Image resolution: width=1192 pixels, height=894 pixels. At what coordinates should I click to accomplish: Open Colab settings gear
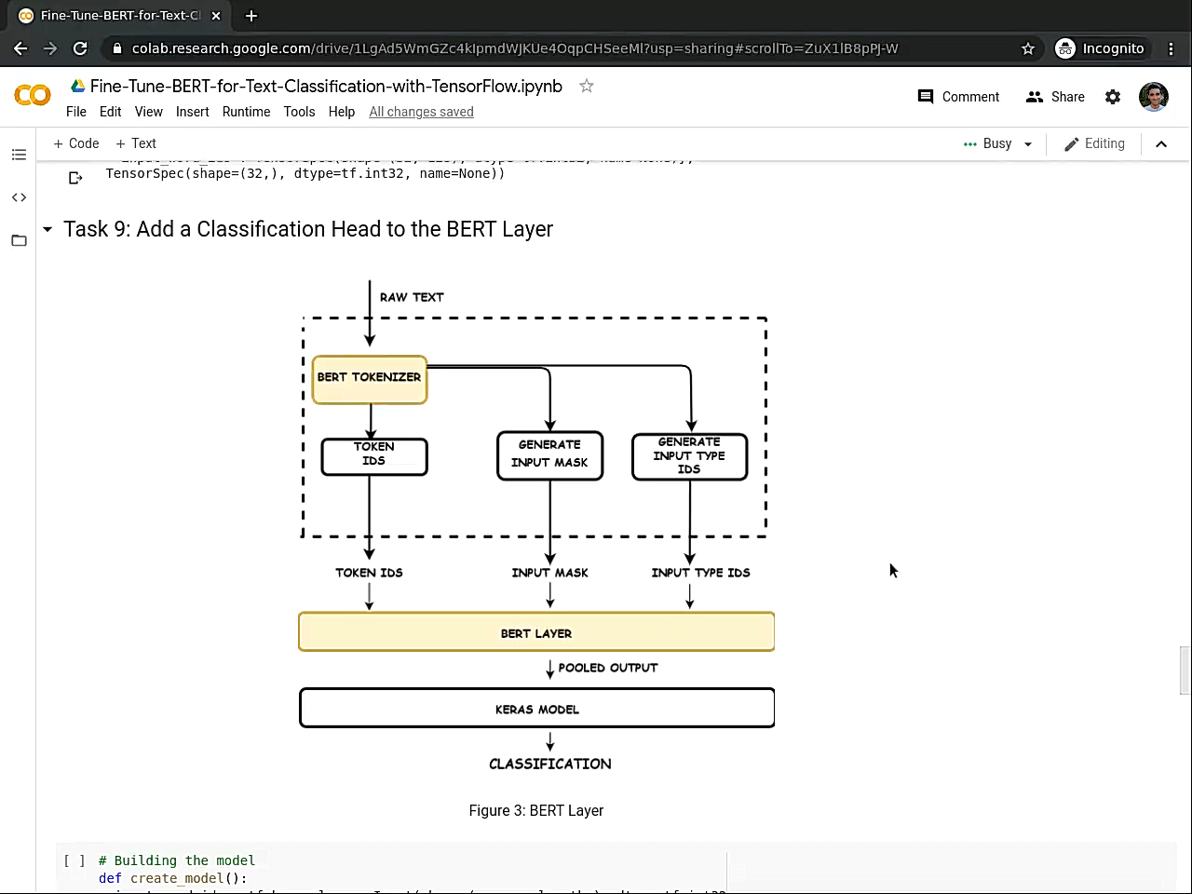tap(1113, 97)
